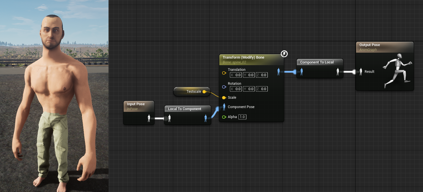Screen dimensions: 423x192
Task: Select the Input Pose node title
Action: [136, 104]
